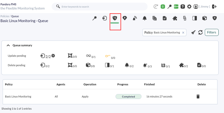Screen dimensions: 224x113
Task: Click the '16 minutes 27 seconds' cell
Action: tap(159, 96)
